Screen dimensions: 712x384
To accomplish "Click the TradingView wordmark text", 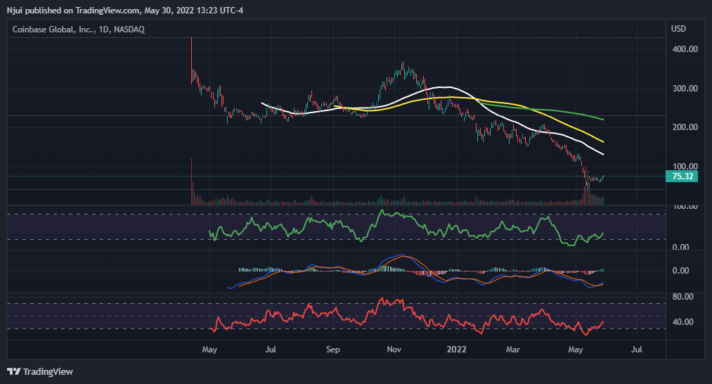I will pyautogui.click(x=48, y=371).
